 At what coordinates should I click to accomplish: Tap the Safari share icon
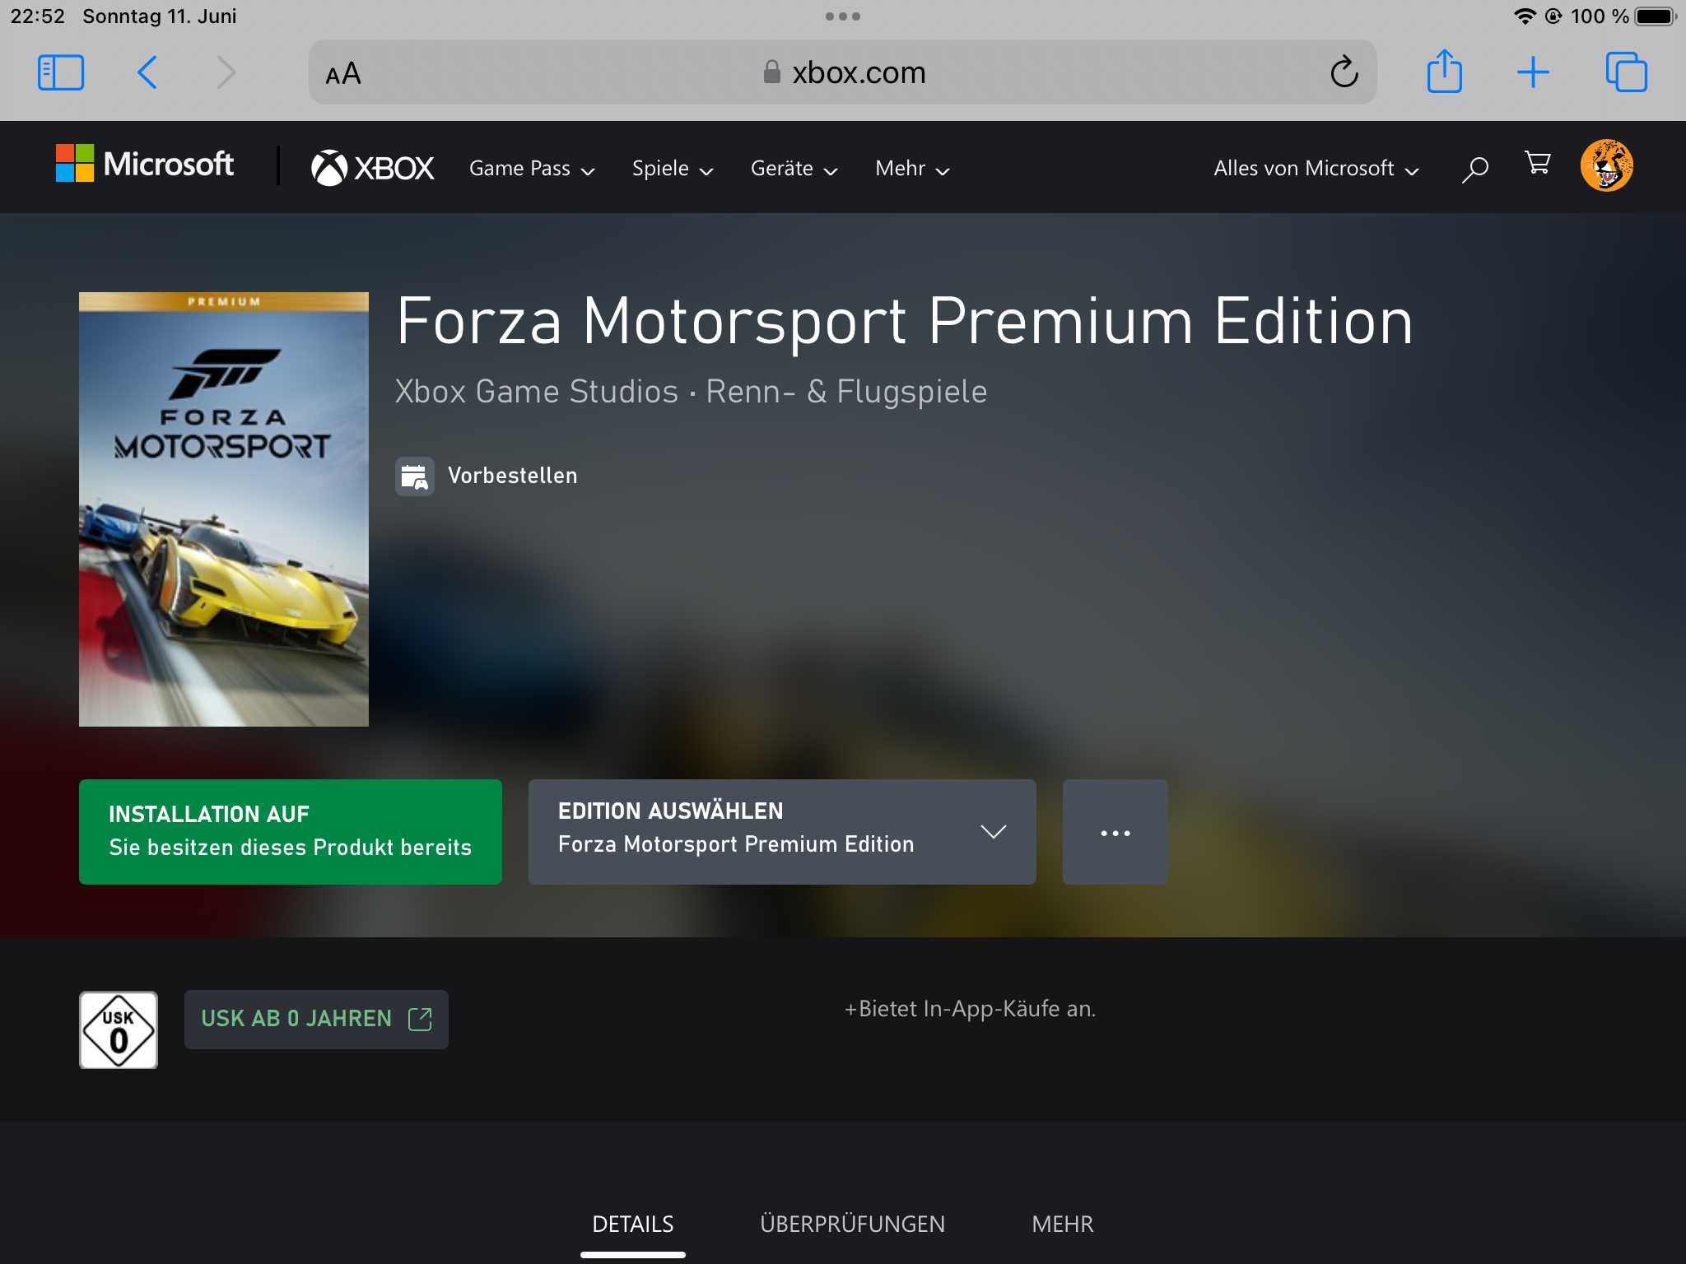(1444, 72)
